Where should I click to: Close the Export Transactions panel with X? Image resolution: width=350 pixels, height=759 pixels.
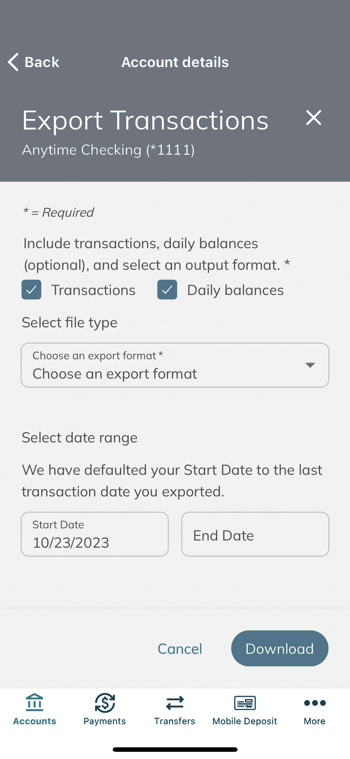click(314, 118)
